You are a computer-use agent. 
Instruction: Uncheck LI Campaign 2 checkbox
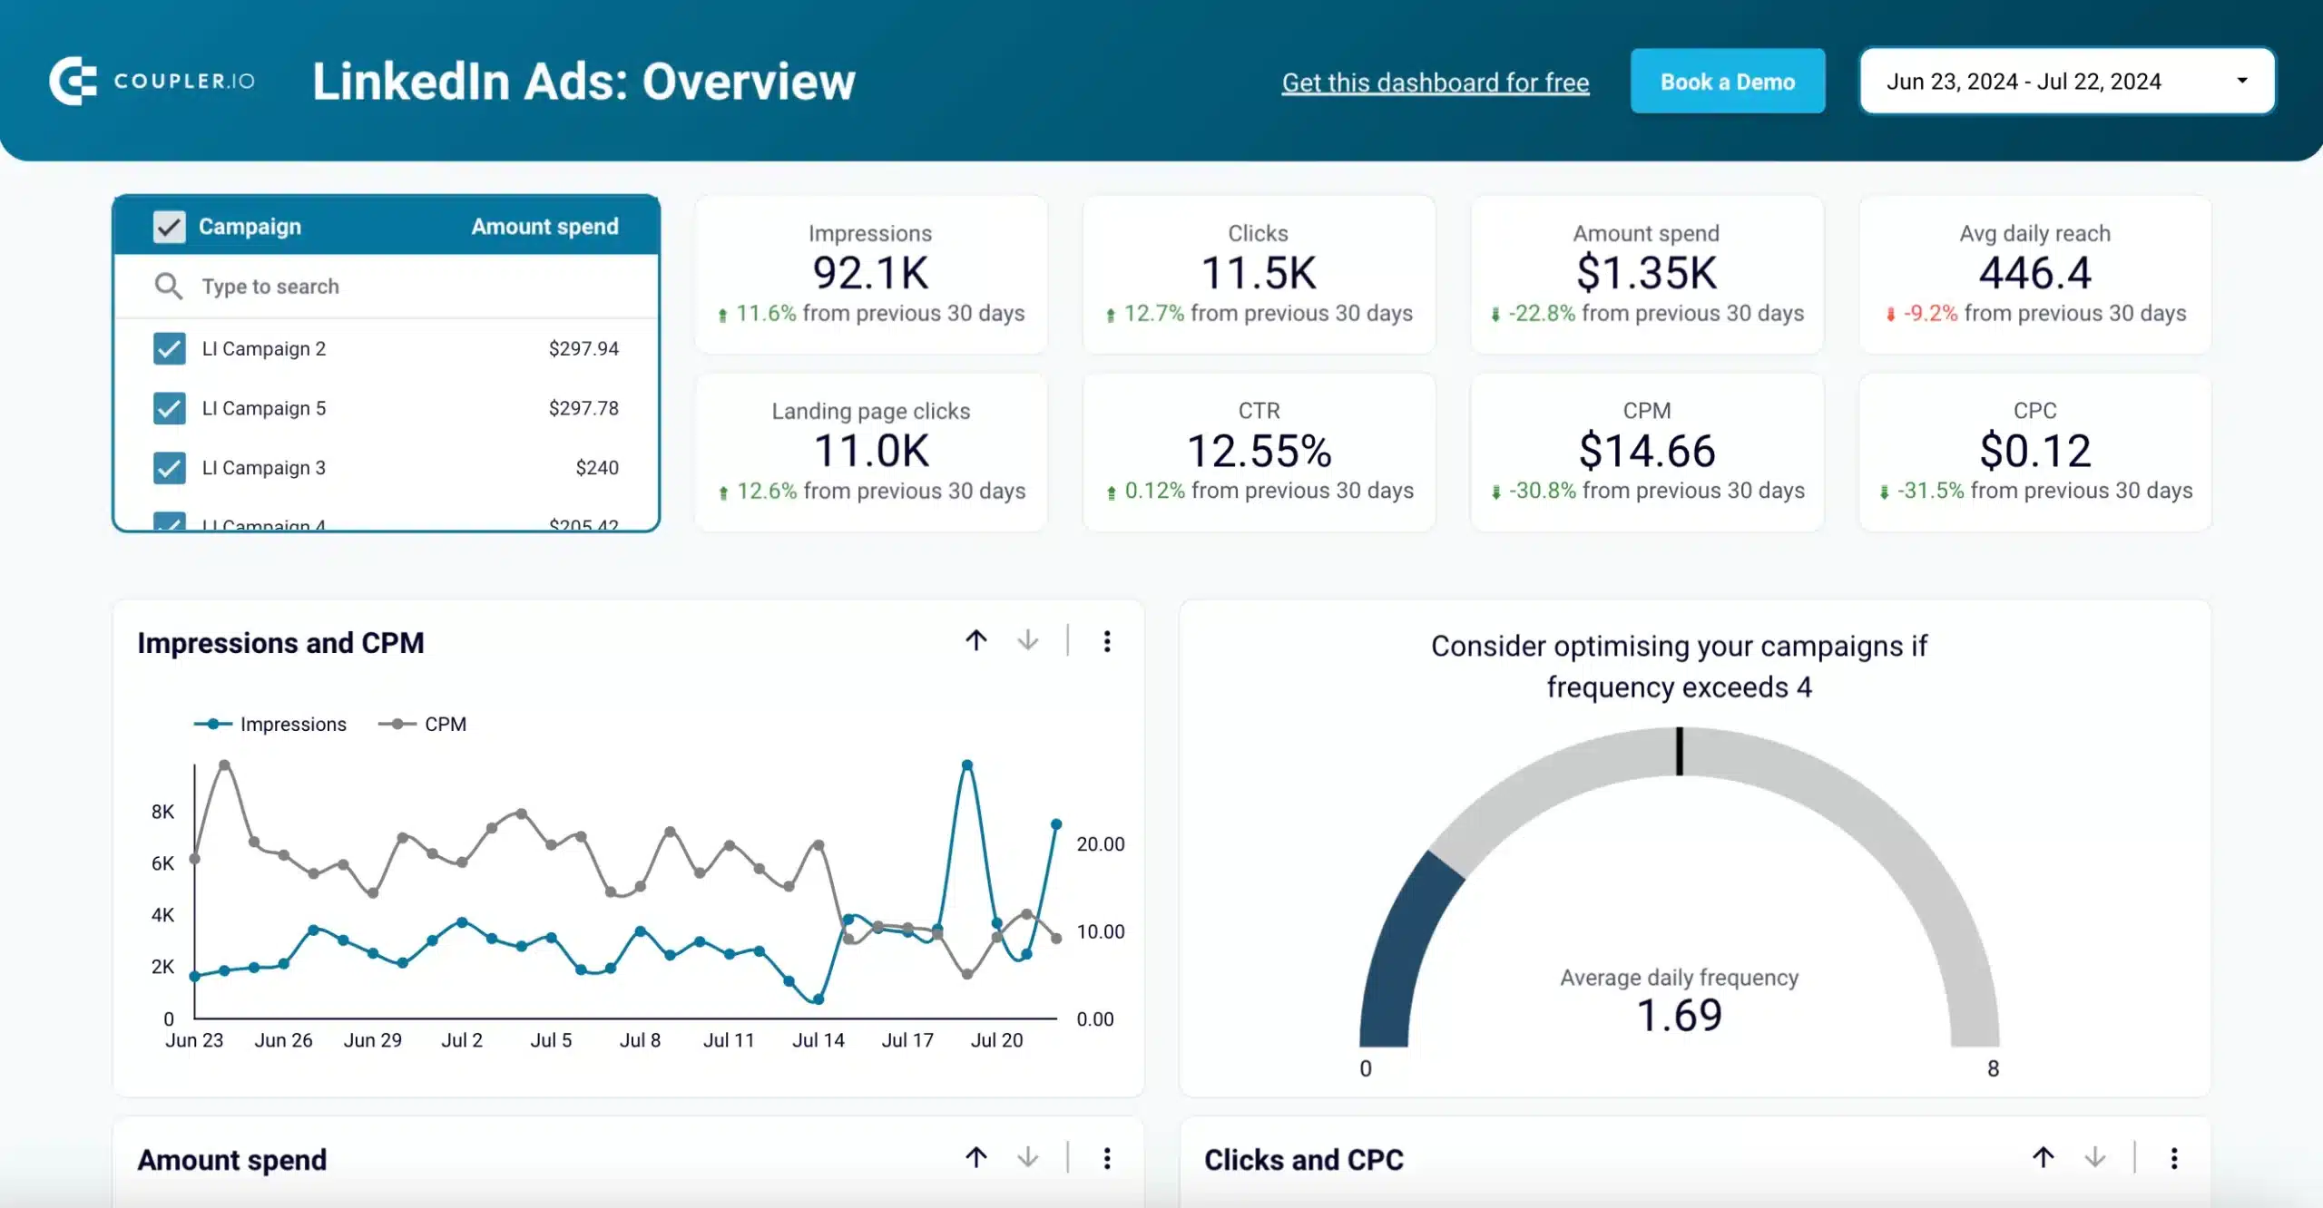[x=169, y=348]
